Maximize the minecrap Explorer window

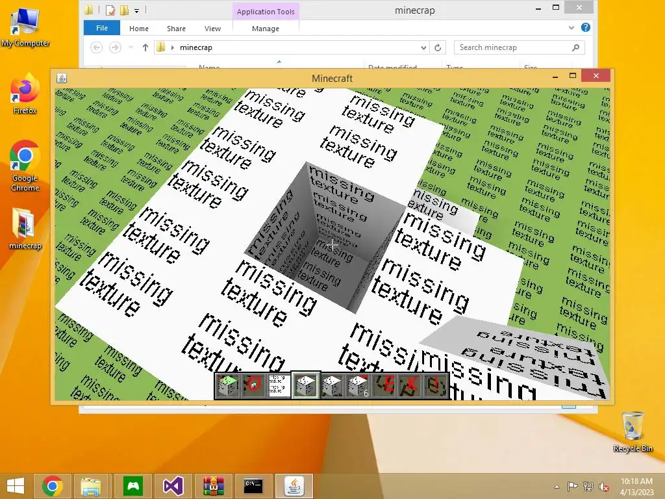tap(556, 8)
